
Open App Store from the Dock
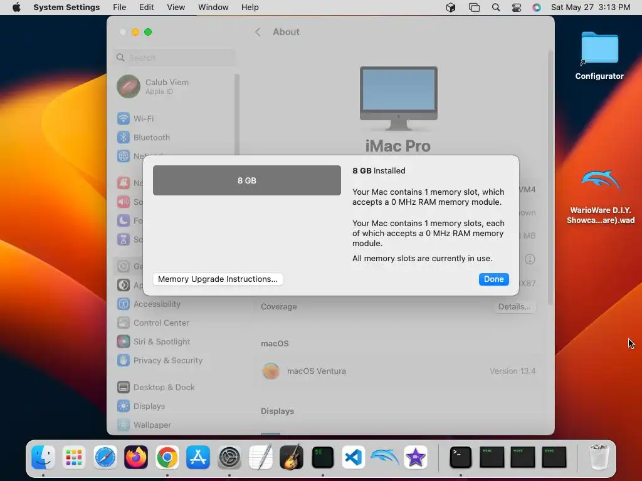[x=198, y=457]
